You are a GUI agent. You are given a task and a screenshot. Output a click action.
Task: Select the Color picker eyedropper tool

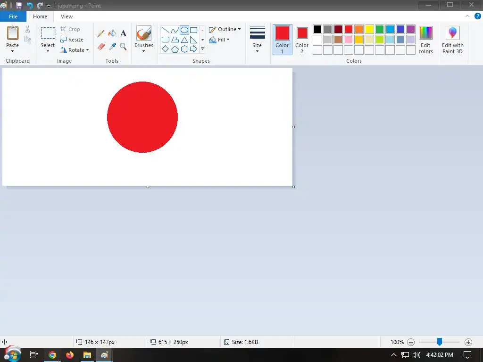[x=112, y=47]
